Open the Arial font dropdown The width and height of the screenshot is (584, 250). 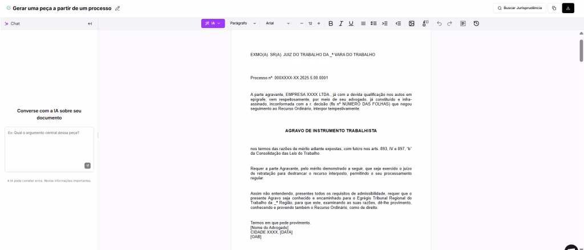tap(278, 23)
